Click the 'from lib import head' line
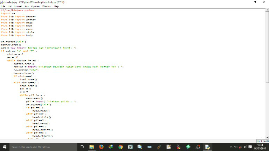The width and height of the screenshot is (269, 151). pyautogui.click(x=17, y=23)
